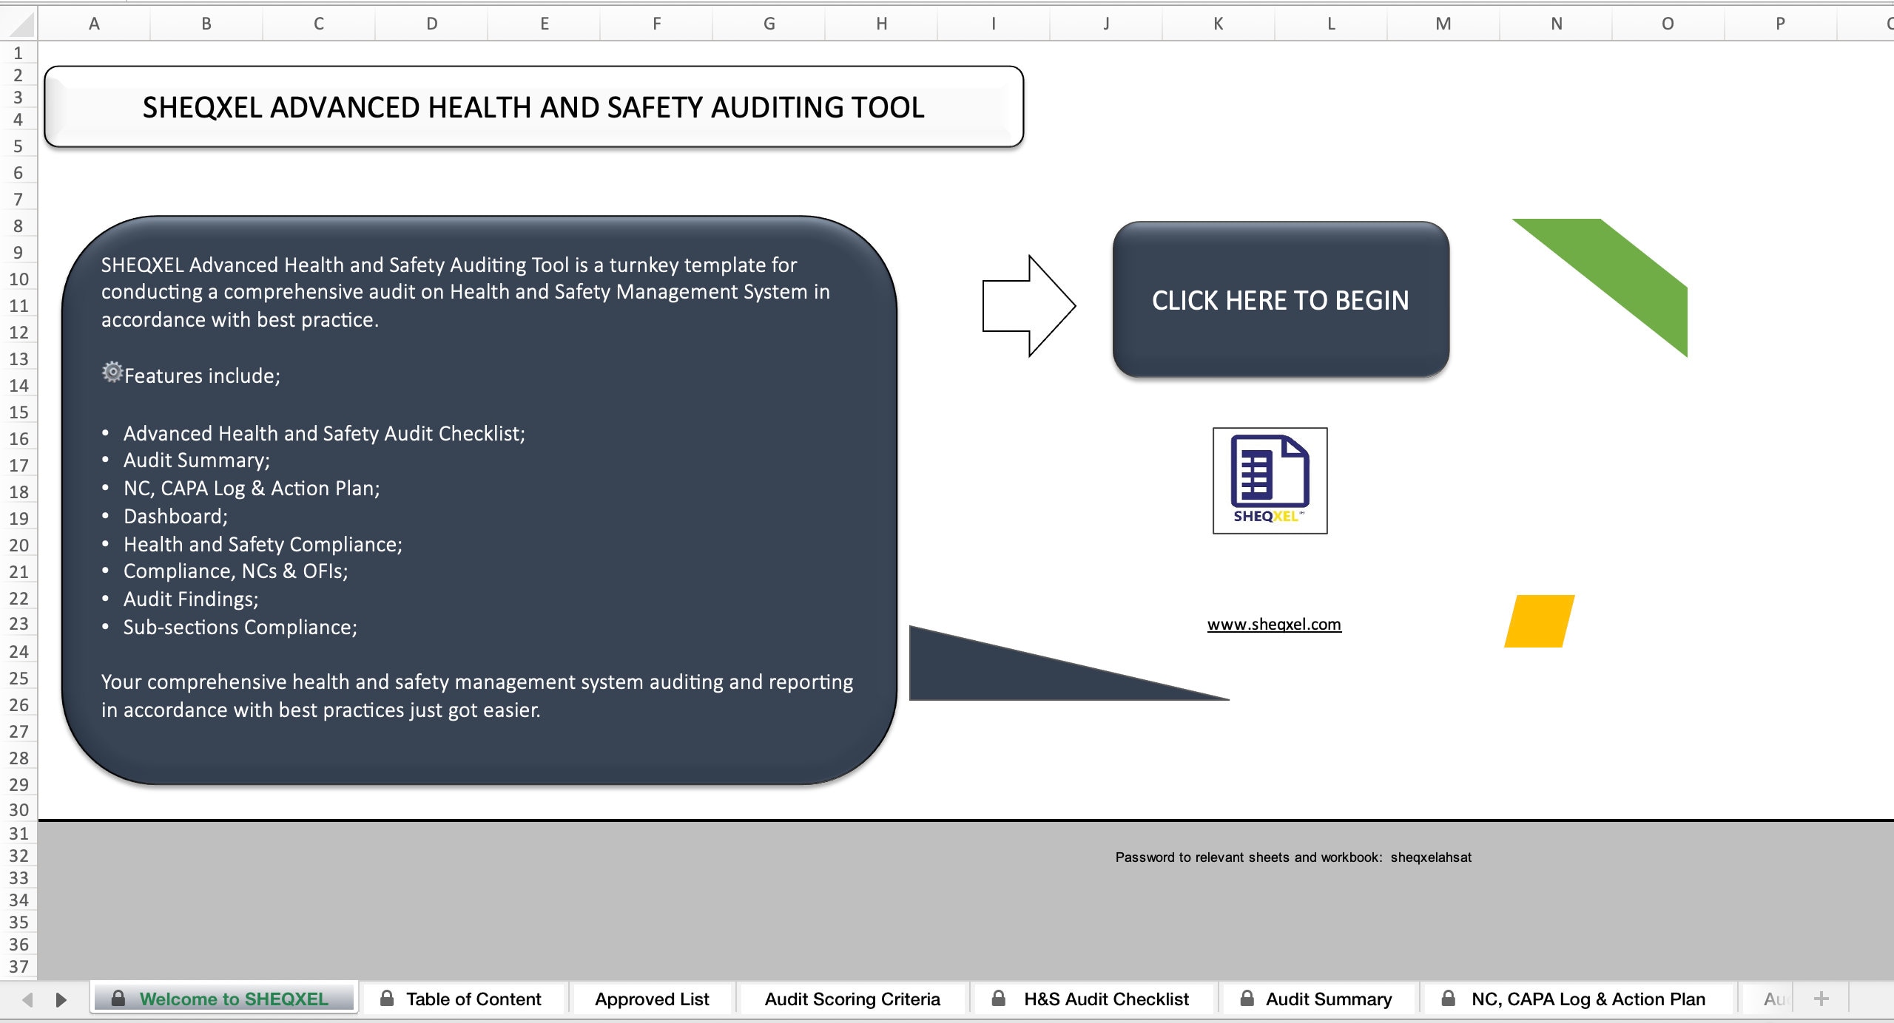Click the lock icon on Audit Summary tab

pos(1247,999)
